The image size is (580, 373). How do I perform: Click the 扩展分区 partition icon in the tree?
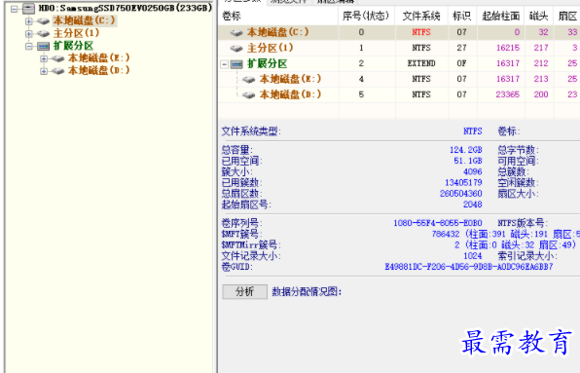pos(43,46)
